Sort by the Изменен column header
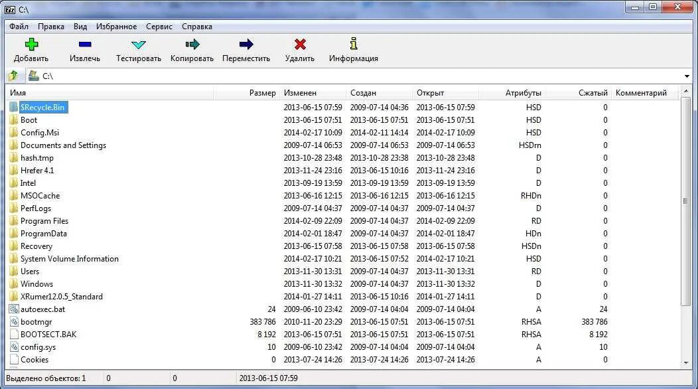The height and width of the screenshot is (389, 698). (x=313, y=93)
